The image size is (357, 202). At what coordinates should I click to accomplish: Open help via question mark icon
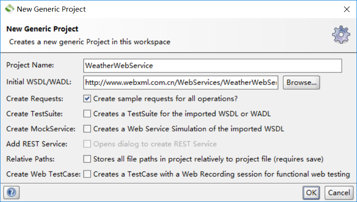click(12, 192)
